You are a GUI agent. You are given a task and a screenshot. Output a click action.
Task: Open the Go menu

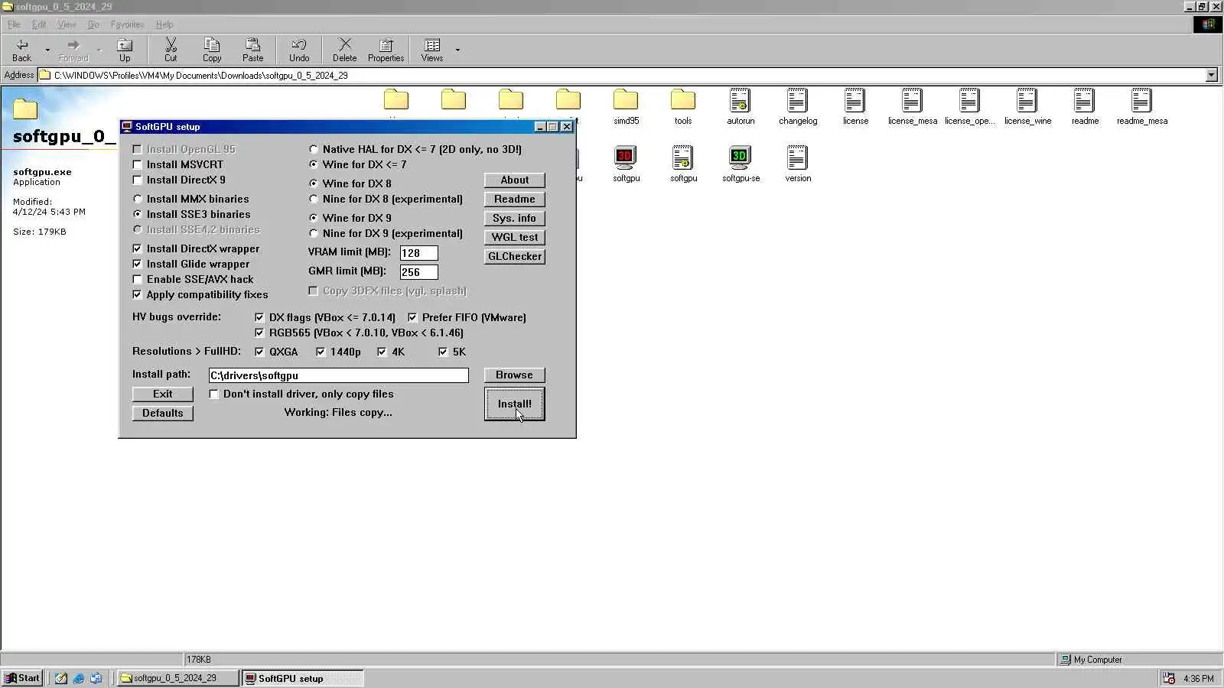point(93,24)
